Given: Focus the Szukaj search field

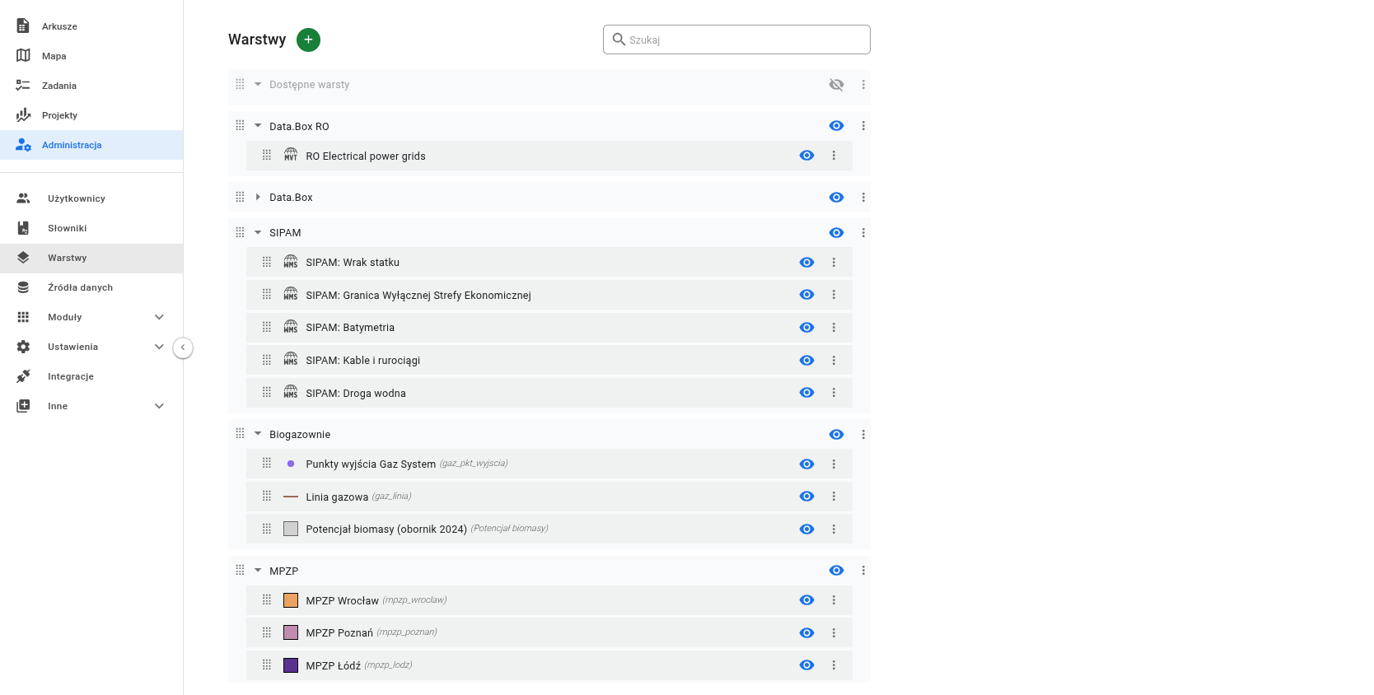Looking at the screenshot, I should click(745, 40).
